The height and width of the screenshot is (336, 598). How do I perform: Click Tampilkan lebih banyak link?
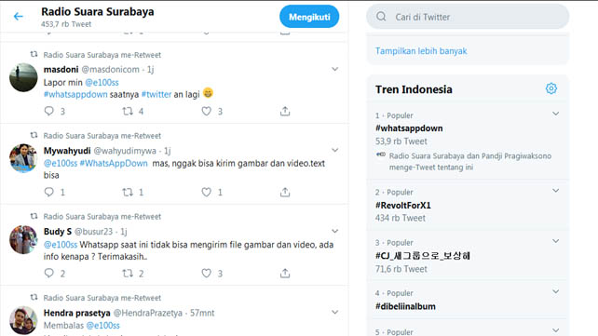(x=421, y=51)
